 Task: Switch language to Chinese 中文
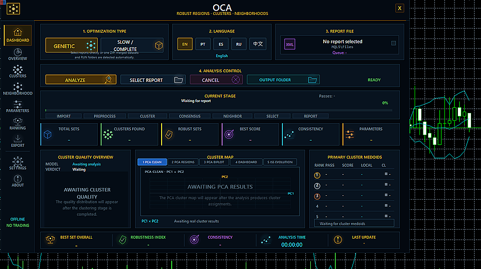[x=258, y=44]
